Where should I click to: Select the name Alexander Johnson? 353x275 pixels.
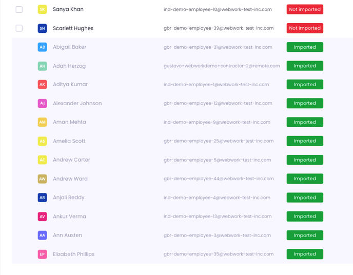pyautogui.click(x=77, y=103)
